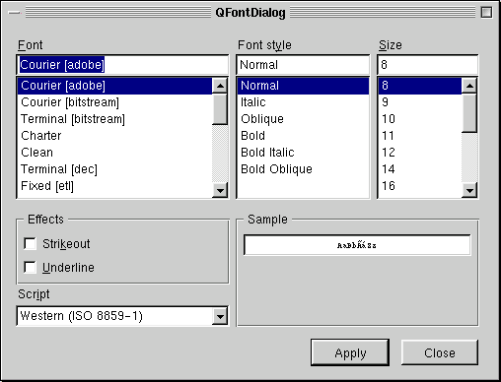Choose Courier [bitstream] in font list
The width and height of the screenshot is (501, 382).
[114, 102]
